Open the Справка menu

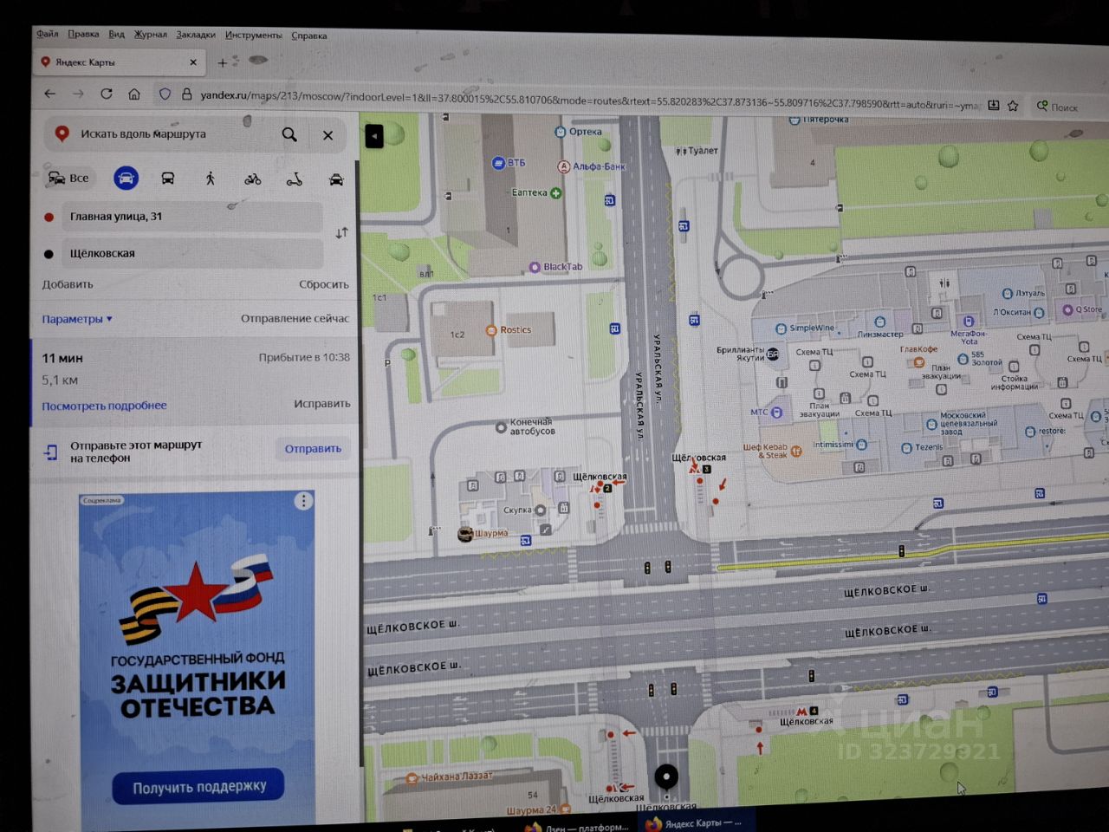[309, 36]
